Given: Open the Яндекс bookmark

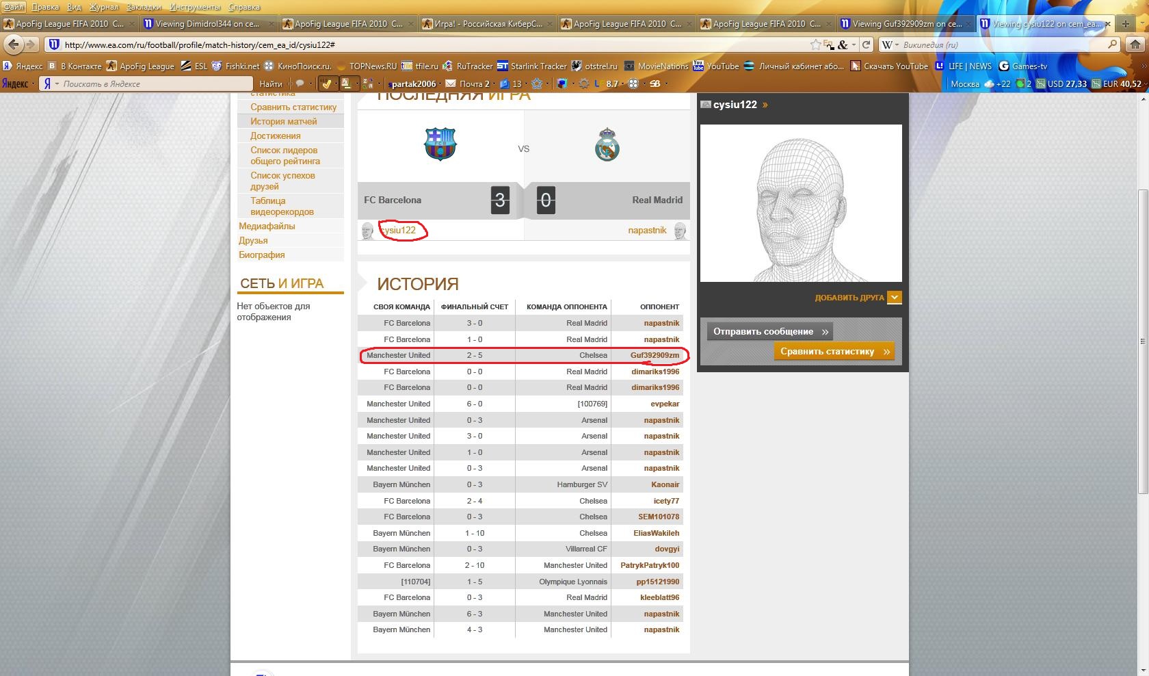Looking at the screenshot, I should (x=23, y=66).
